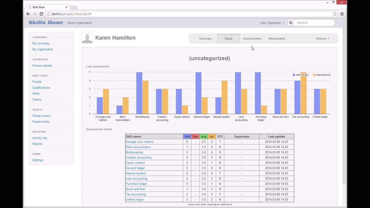This screenshot has width=370, height=208.
Task: Open the People directory
Action: click(x=37, y=82)
